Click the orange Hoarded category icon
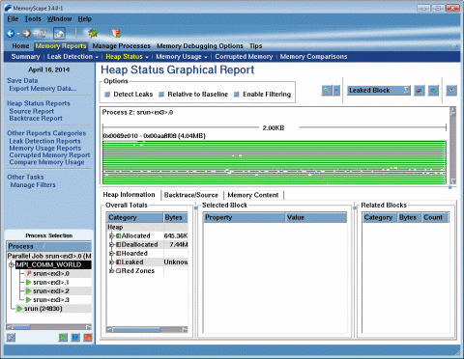464x359 pixels. click(118, 254)
